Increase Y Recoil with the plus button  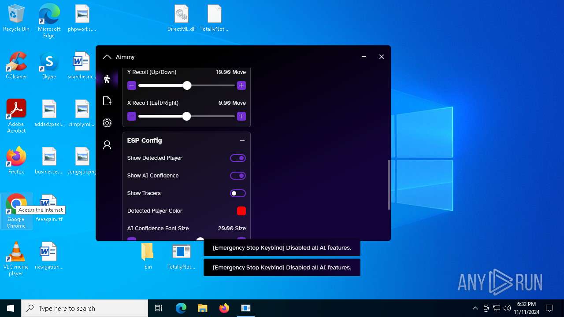(x=241, y=85)
